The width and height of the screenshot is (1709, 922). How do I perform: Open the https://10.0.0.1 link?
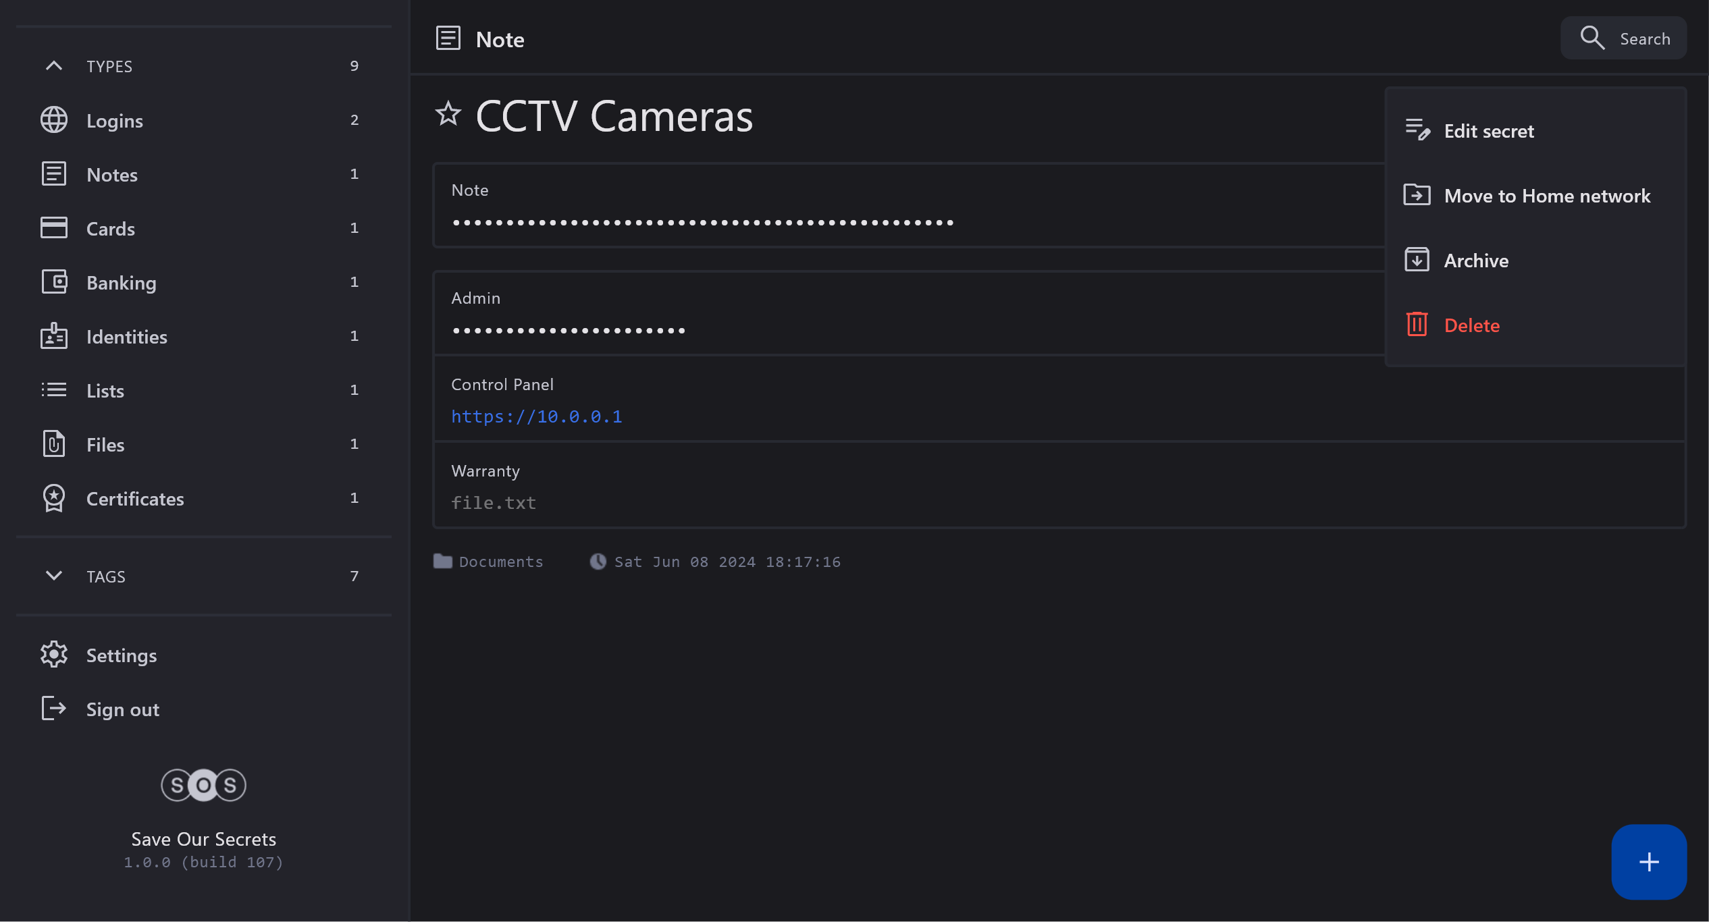pyautogui.click(x=536, y=416)
